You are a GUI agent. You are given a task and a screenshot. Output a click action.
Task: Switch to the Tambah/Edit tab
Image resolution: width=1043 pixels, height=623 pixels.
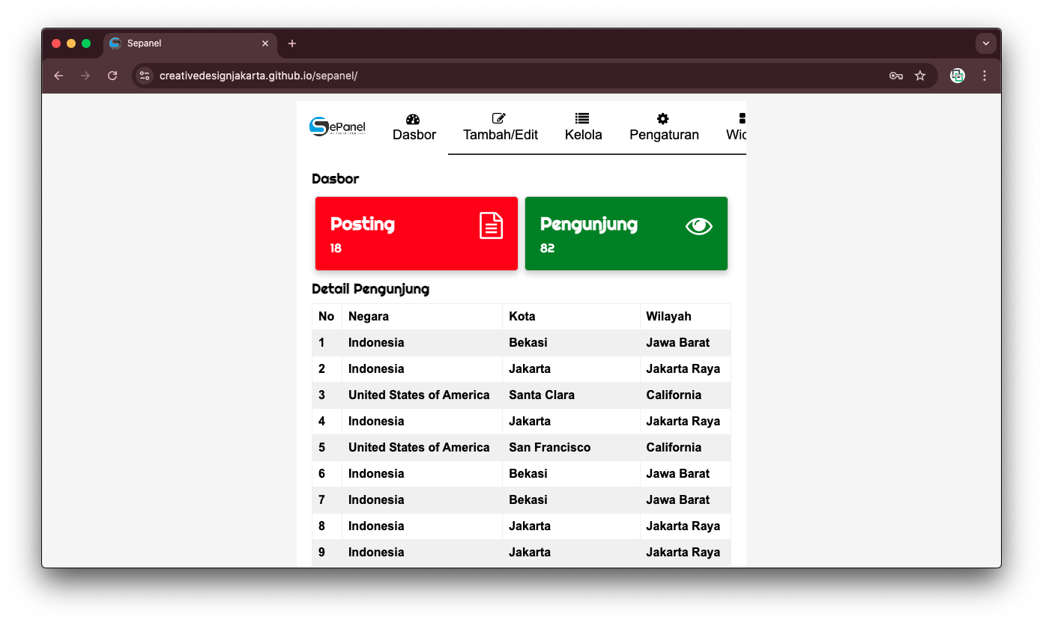[501, 127]
